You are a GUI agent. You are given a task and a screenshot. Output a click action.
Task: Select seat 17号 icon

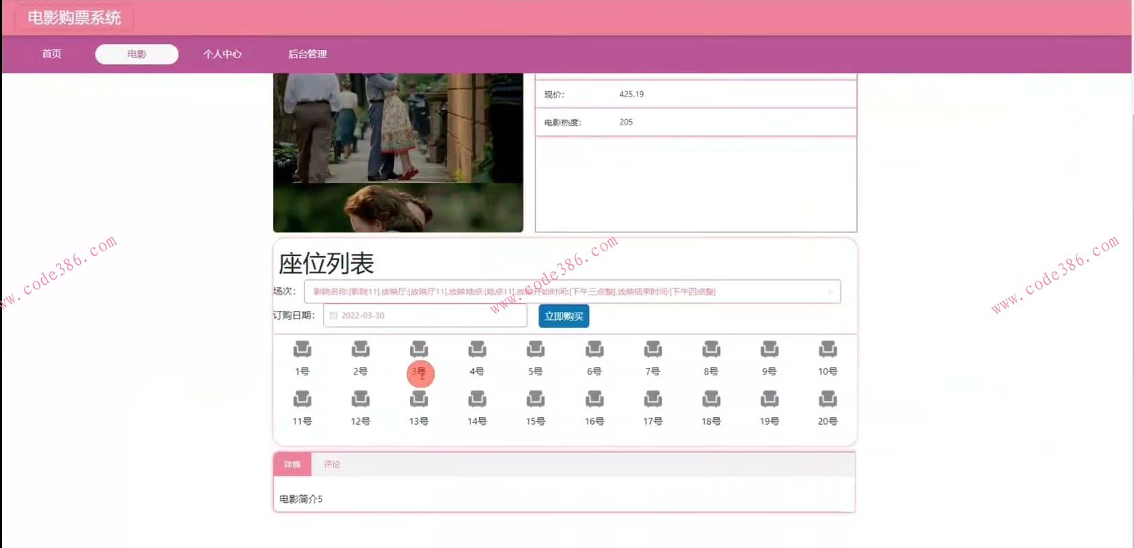coord(653,399)
